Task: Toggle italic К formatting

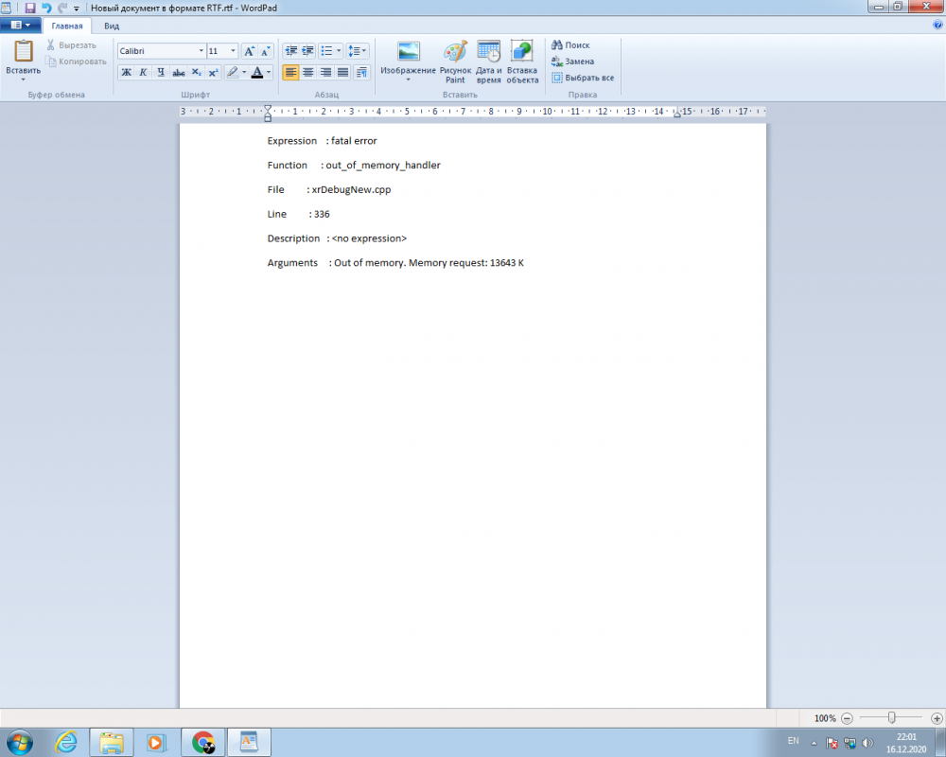Action: 143,73
